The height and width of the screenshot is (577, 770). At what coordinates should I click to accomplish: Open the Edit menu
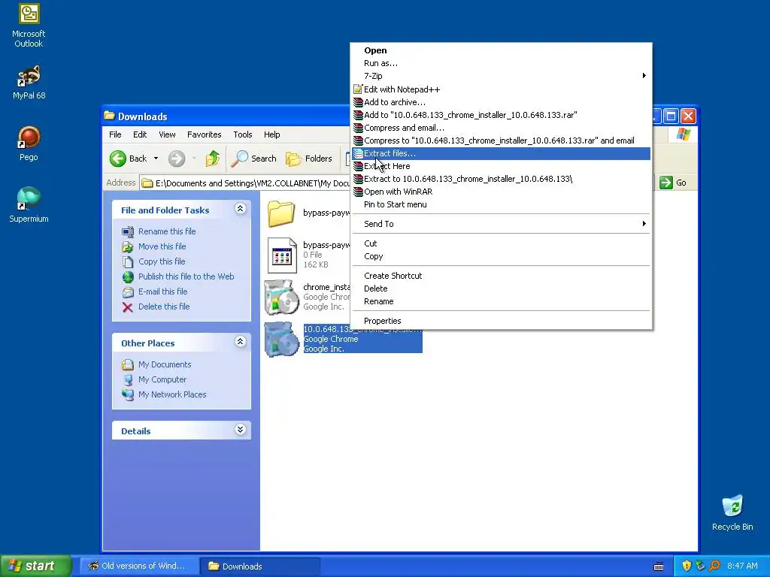pyautogui.click(x=139, y=134)
